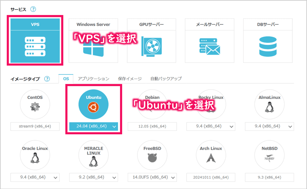
Task: Select the VPS service card
Action: coord(35,40)
